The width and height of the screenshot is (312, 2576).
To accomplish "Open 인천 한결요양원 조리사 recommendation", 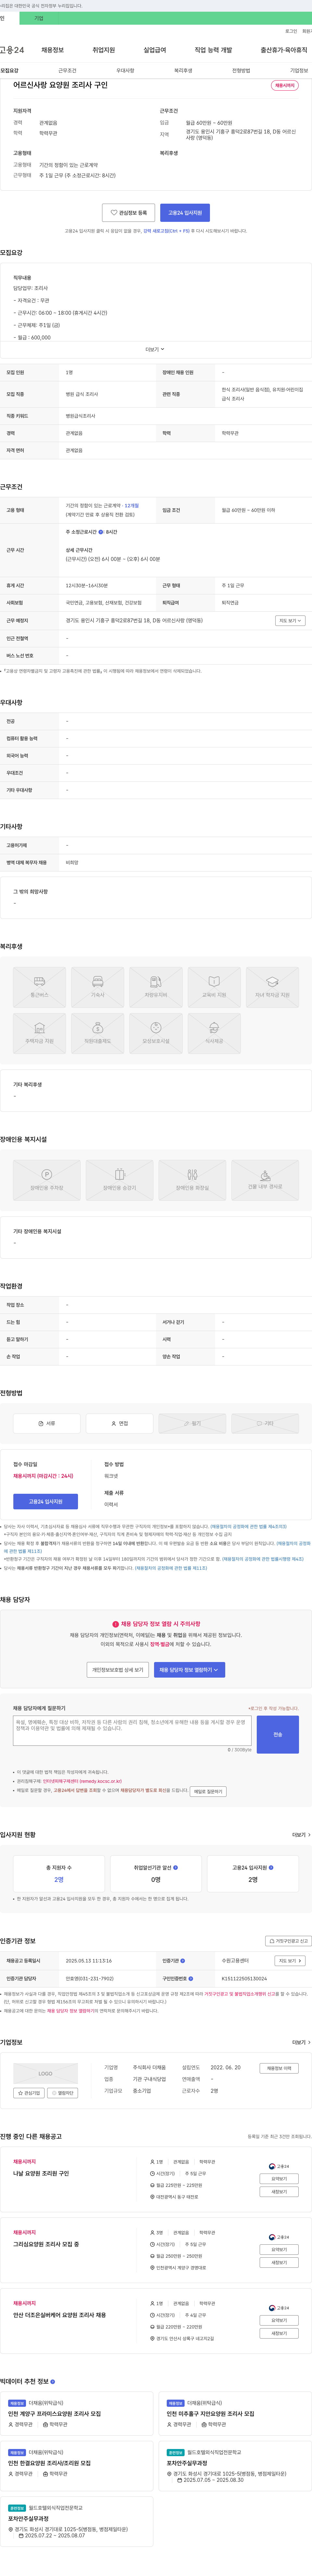I will click(x=49, y=2463).
